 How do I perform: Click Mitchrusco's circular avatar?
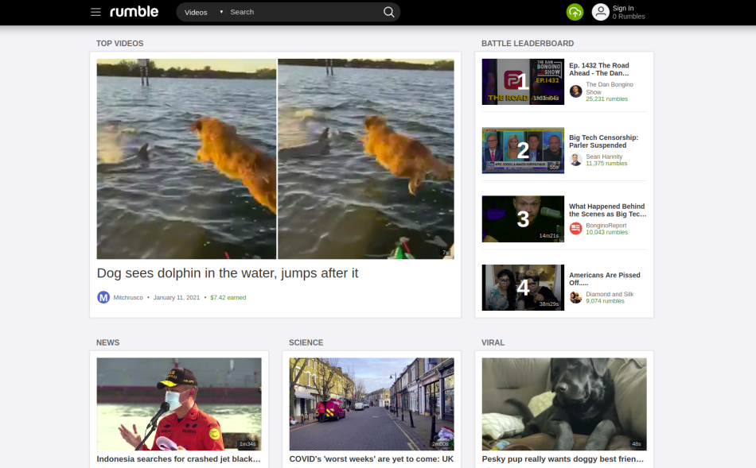pos(103,296)
